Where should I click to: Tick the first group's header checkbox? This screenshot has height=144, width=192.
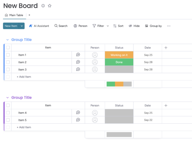pos(8,48)
